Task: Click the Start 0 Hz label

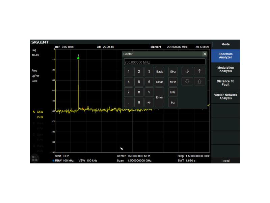Action: point(62,156)
